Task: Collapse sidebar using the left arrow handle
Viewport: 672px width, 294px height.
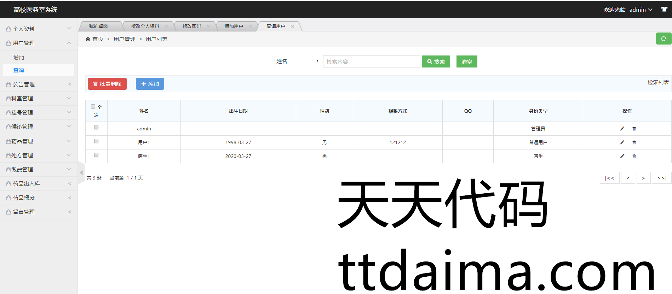Action: pos(81,172)
